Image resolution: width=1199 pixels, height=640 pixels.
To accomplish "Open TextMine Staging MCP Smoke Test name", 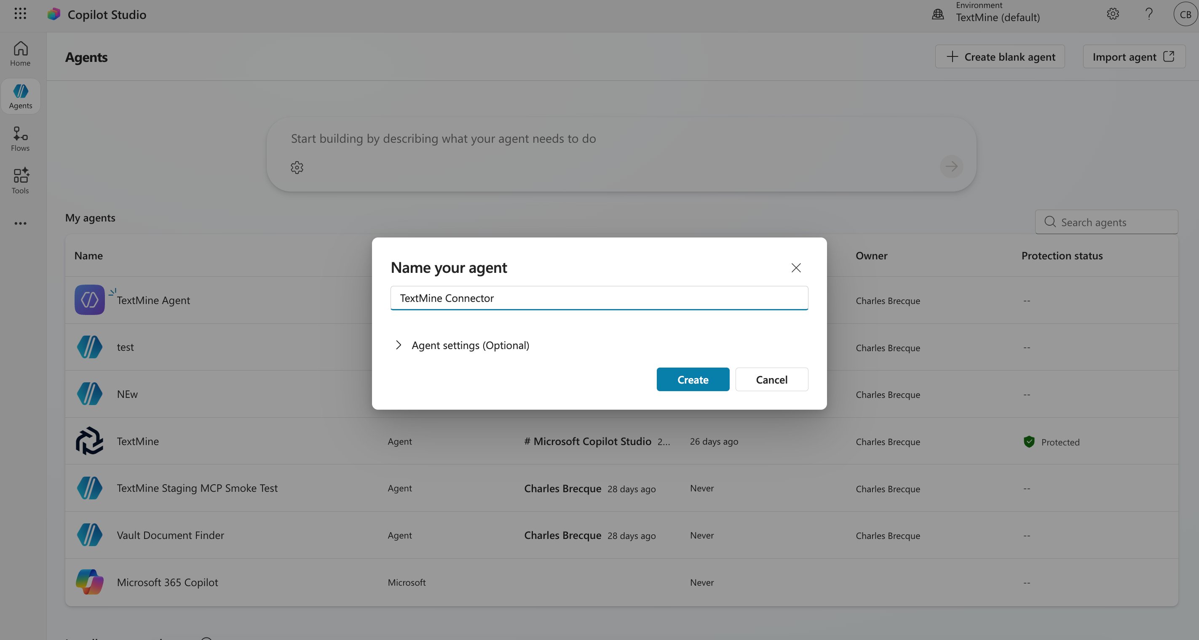I will [x=197, y=488].
